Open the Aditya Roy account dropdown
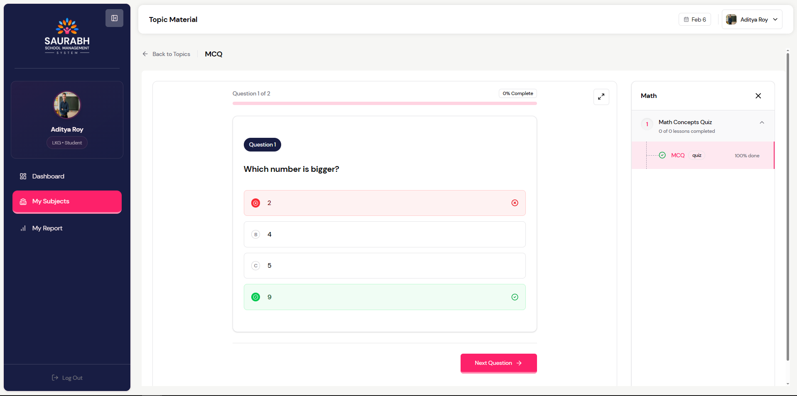 point(752,20)
